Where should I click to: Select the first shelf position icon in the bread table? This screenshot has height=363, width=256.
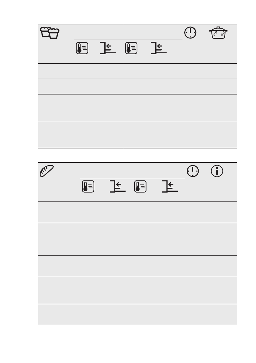point(118,187)
